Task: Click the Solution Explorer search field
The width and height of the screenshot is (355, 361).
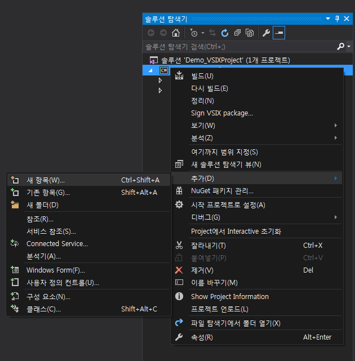Action: click(239, 47)
